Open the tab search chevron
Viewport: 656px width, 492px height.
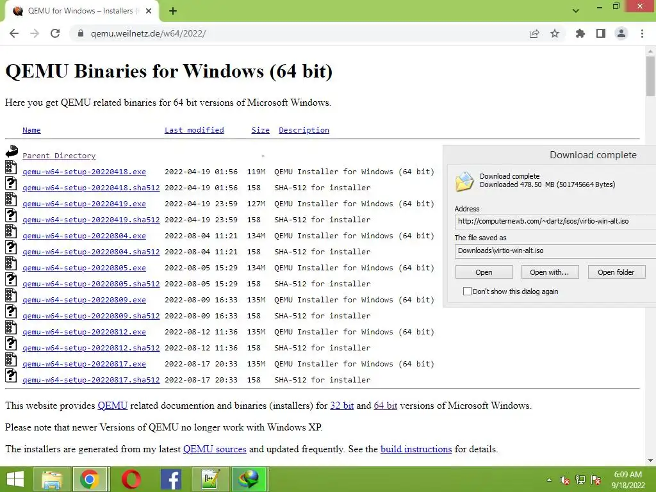click(576, 11)
